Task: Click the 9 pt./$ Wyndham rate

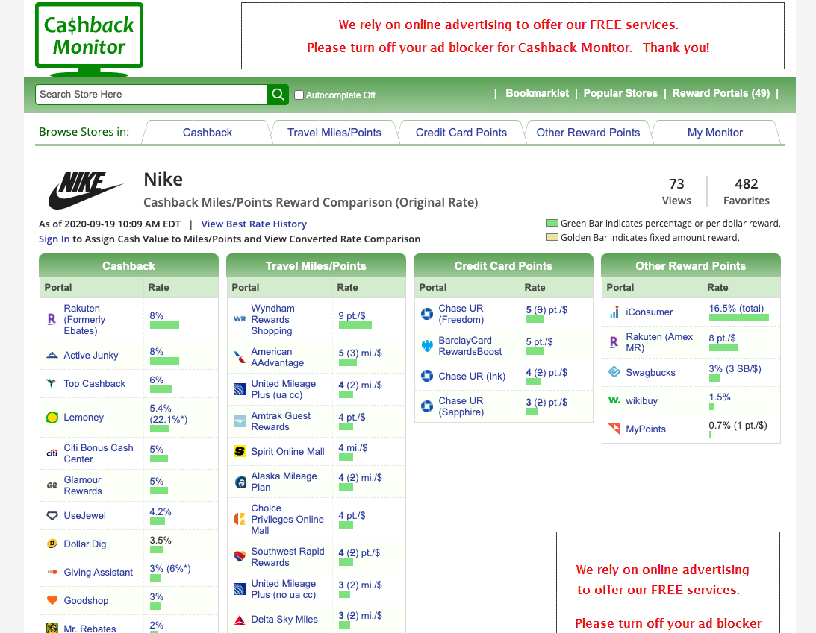Action: (352, 315)
